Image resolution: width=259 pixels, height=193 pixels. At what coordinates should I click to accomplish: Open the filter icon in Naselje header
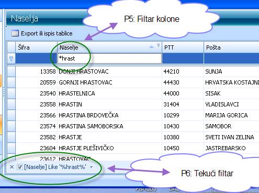[x=159, y=45]
